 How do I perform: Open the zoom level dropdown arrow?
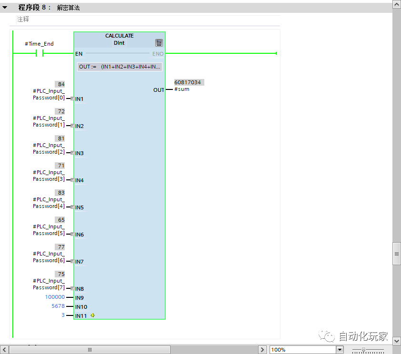340,349
